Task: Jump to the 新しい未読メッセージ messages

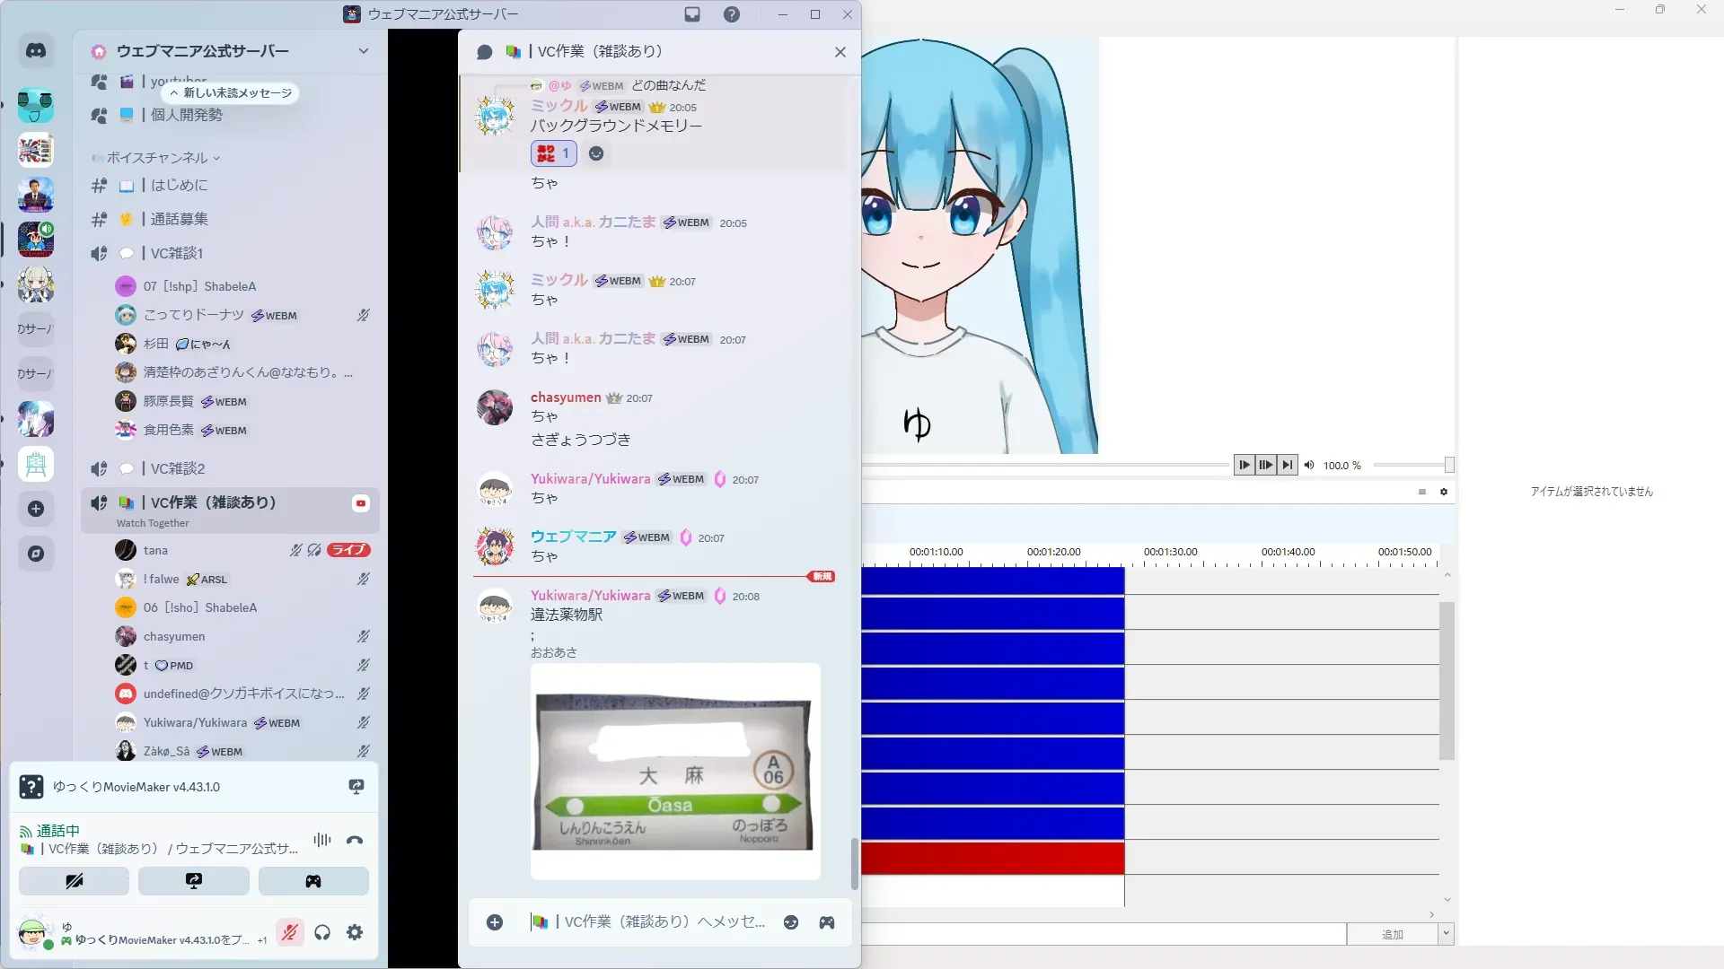Action: point(232,93)
